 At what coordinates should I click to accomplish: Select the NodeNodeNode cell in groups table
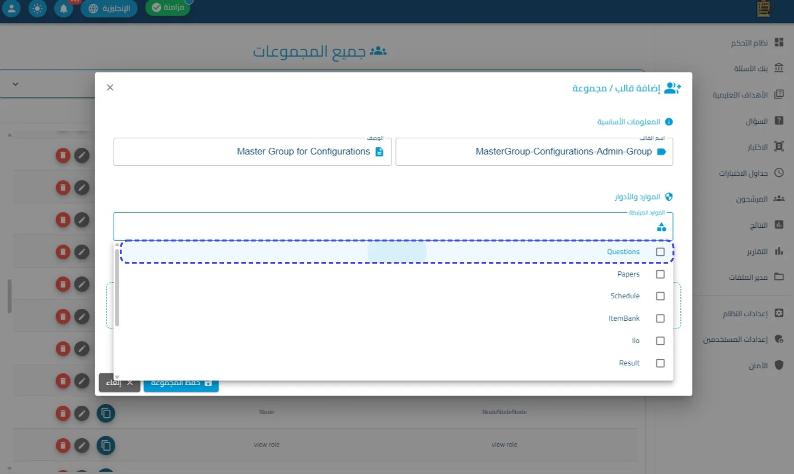coord(505,412)
